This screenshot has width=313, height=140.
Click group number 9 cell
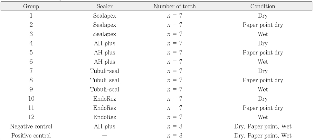pos(31,89)
